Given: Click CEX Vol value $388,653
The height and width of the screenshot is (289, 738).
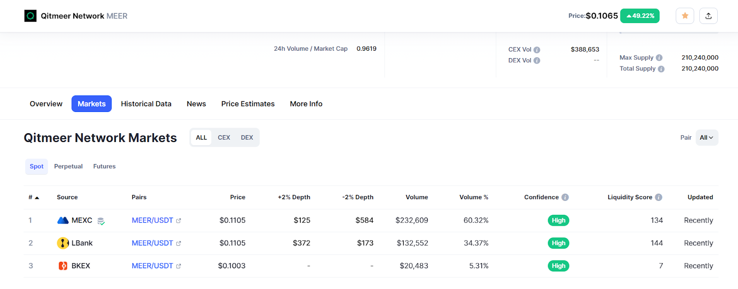Looking at the screenshot, I should 585,49.
